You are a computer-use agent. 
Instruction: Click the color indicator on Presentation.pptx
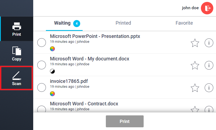pos(52,49)
